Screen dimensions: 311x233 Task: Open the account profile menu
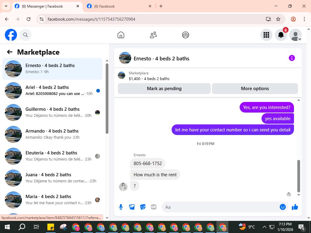tap(296, 35)
